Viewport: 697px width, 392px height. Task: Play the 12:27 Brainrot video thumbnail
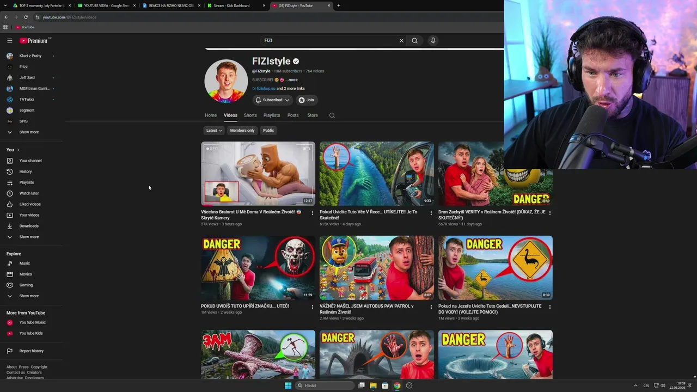[258, 174]
